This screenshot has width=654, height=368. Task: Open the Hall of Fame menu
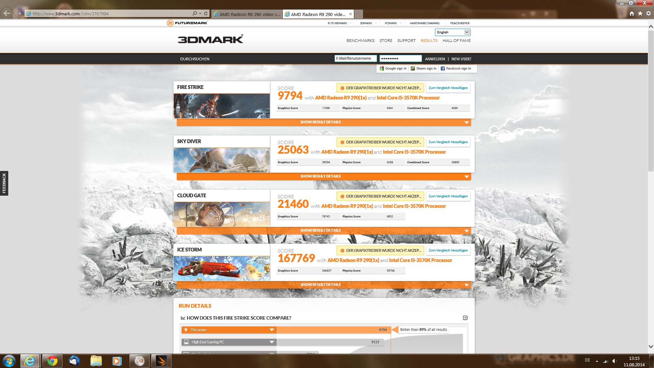coord(456,41)
